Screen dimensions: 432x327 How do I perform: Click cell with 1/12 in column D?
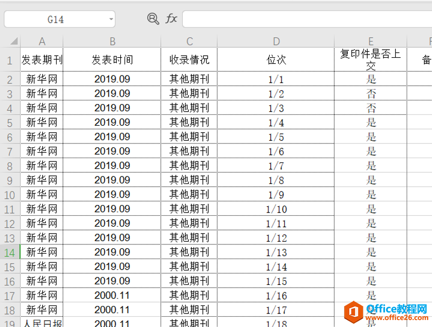[276, 237]
